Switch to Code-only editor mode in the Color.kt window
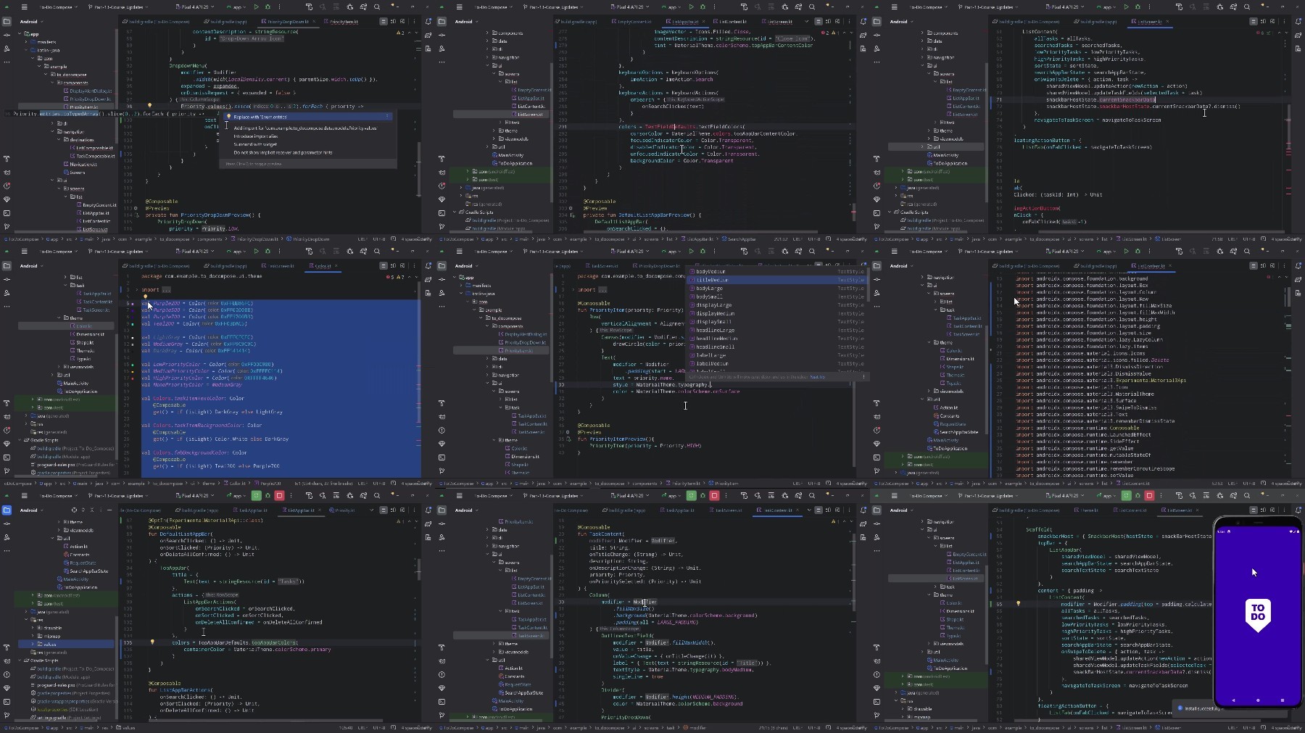Viewport: 1305px width, 733px height. [x=383, y=266]
